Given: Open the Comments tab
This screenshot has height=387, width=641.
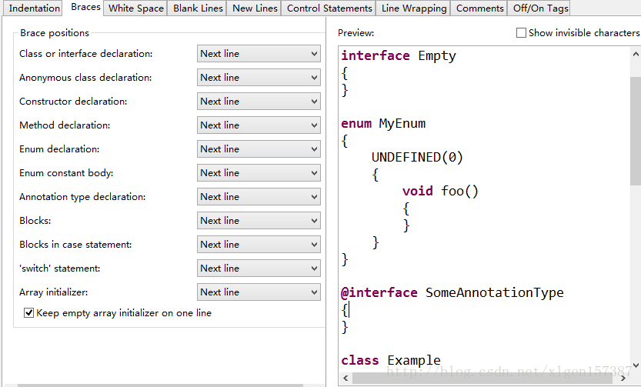Looking at the screenshot, I should coord(479,8).
